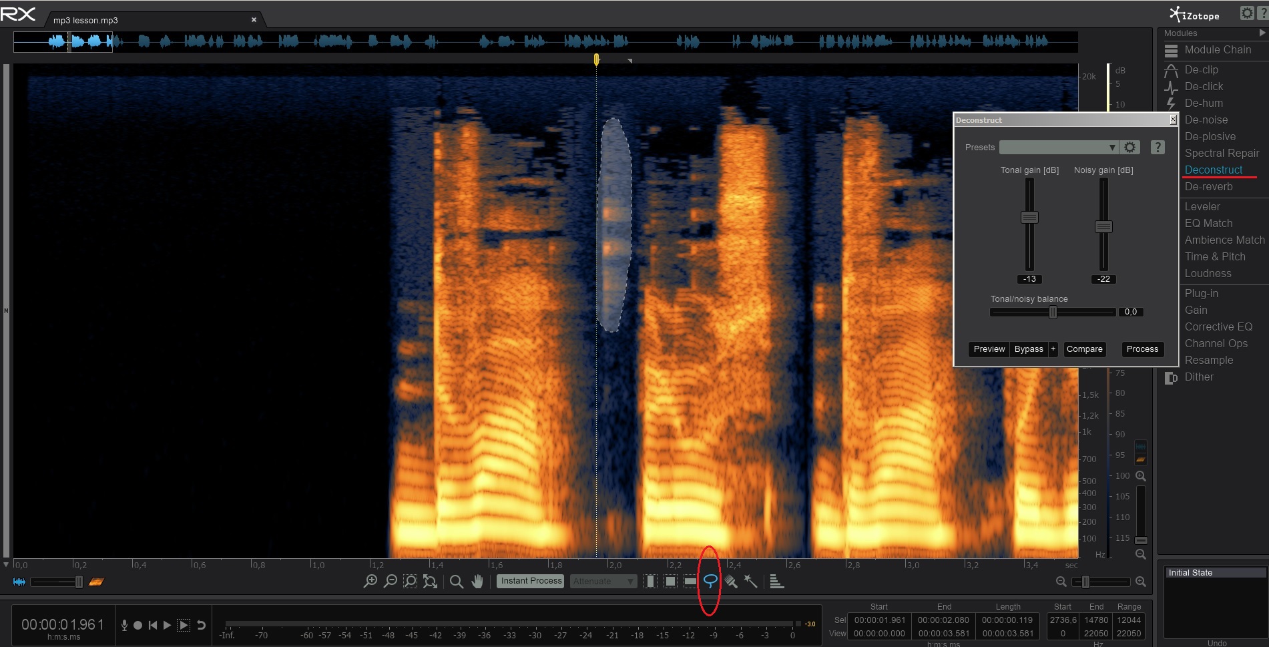Click the selection Start time field

coord(879,620)
